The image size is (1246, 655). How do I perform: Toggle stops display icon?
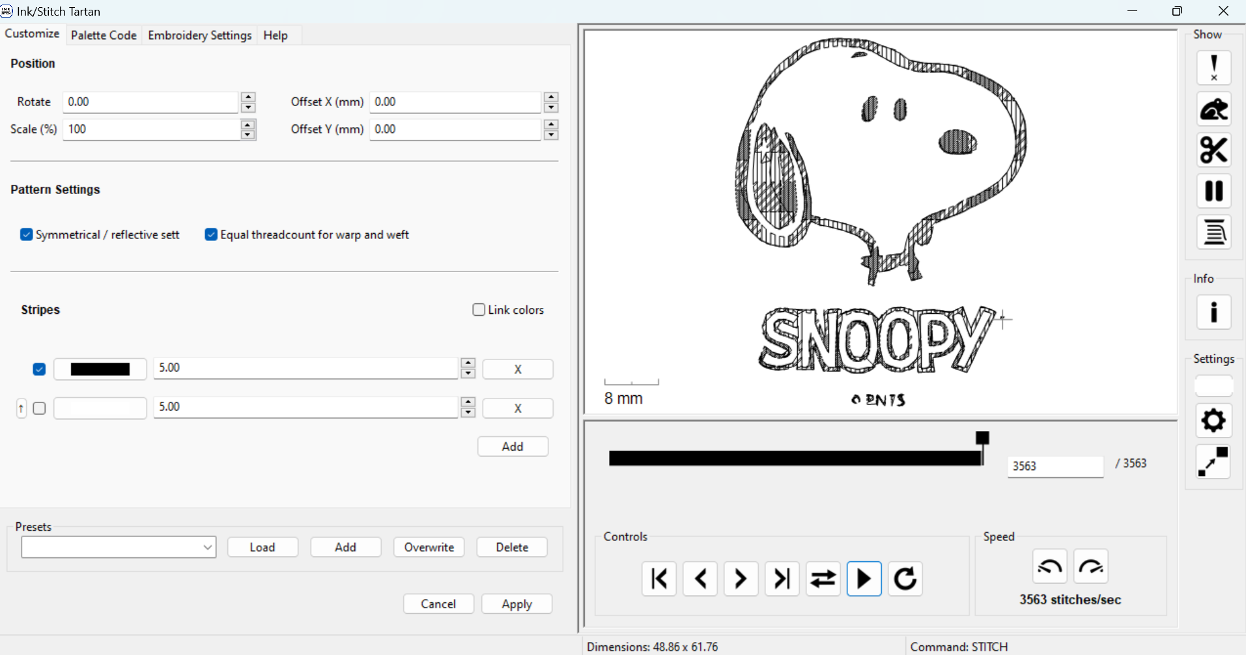(x=1213, y=191)
